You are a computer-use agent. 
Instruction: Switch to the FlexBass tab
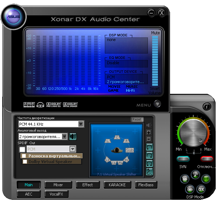(146, 185)
